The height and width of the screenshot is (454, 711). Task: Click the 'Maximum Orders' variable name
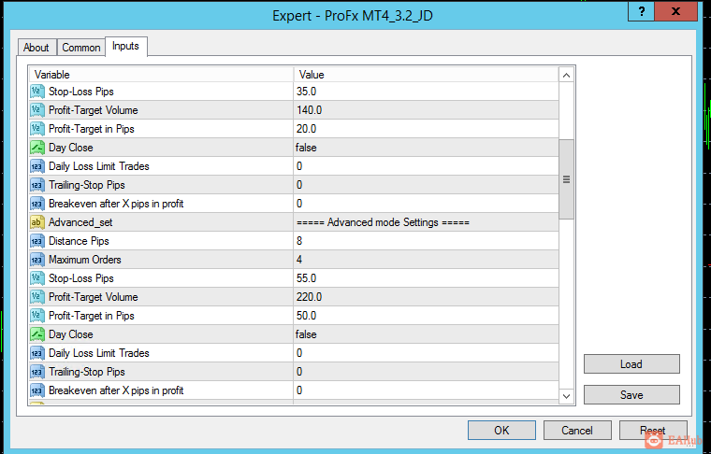(85, 260)
